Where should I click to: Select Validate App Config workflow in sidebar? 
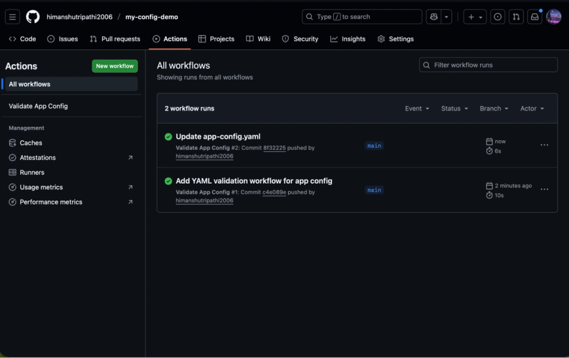coord(39,106)
